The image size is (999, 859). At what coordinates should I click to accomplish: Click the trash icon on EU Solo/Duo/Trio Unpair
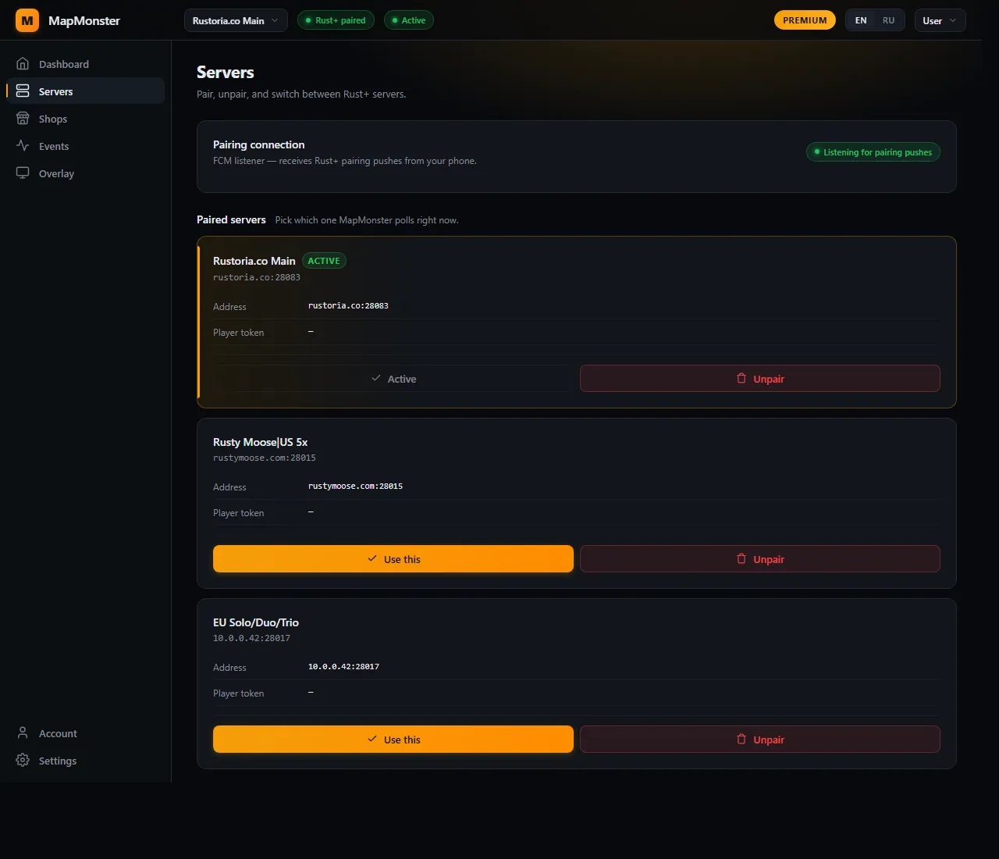(x=741, y=739)
